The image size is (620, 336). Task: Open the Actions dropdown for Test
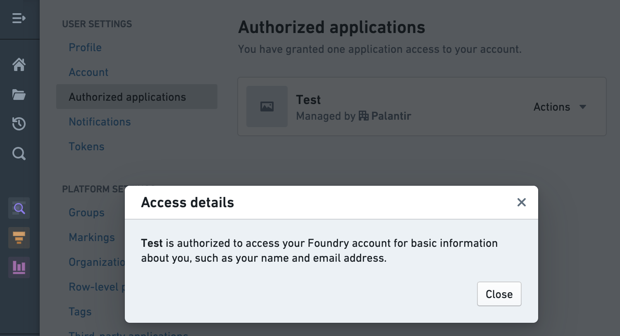pos(560,107)
